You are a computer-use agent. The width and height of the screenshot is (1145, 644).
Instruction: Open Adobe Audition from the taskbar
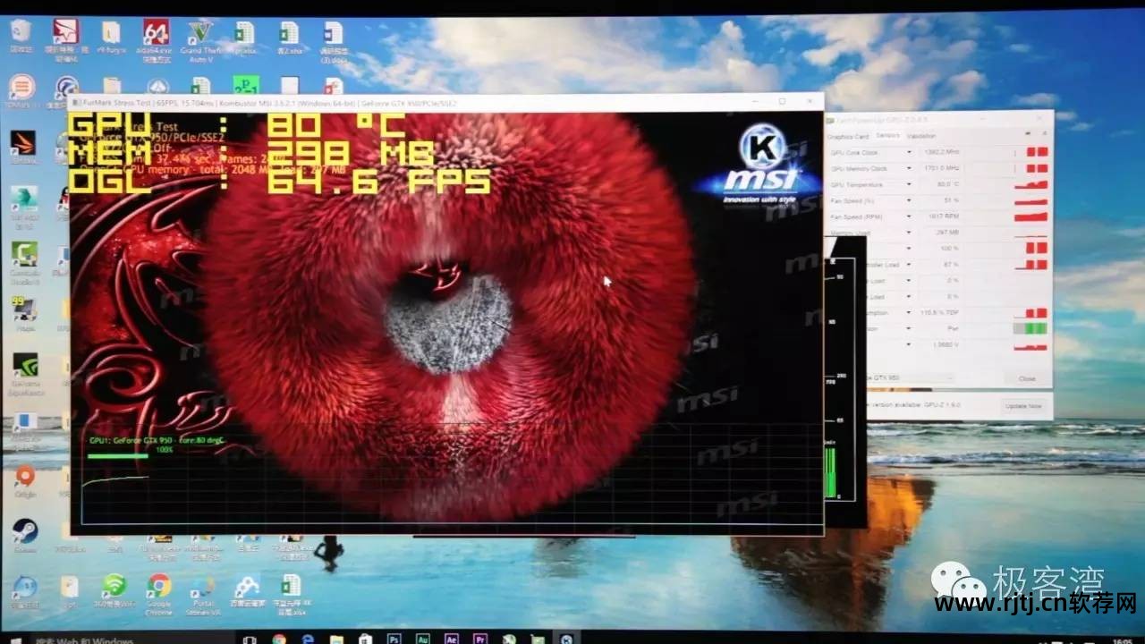pos(424,639)
